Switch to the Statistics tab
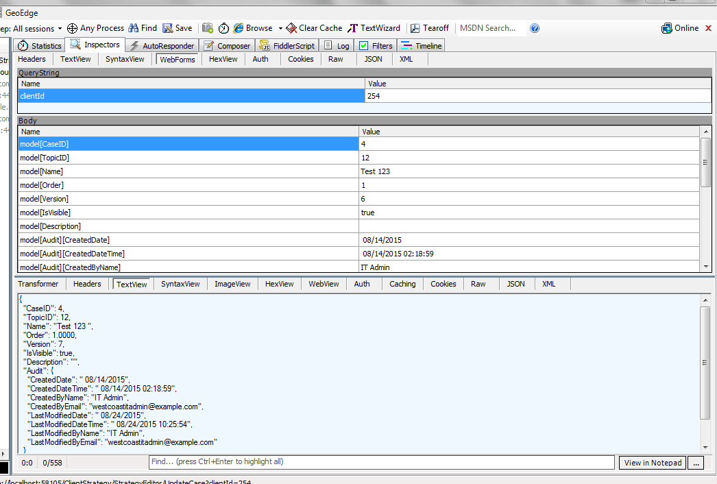Image resolution: width=717 pixels, height=484 pixels. 39,46
